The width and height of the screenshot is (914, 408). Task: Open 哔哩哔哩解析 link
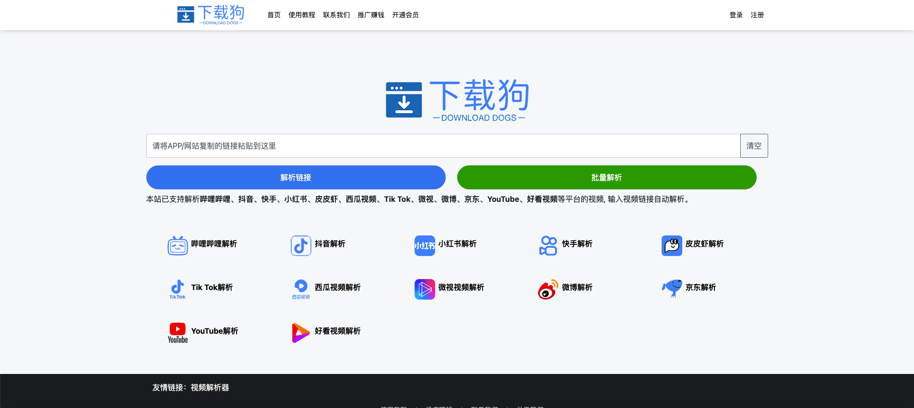point(214,244)
